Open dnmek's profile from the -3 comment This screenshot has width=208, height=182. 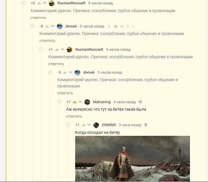89,72
